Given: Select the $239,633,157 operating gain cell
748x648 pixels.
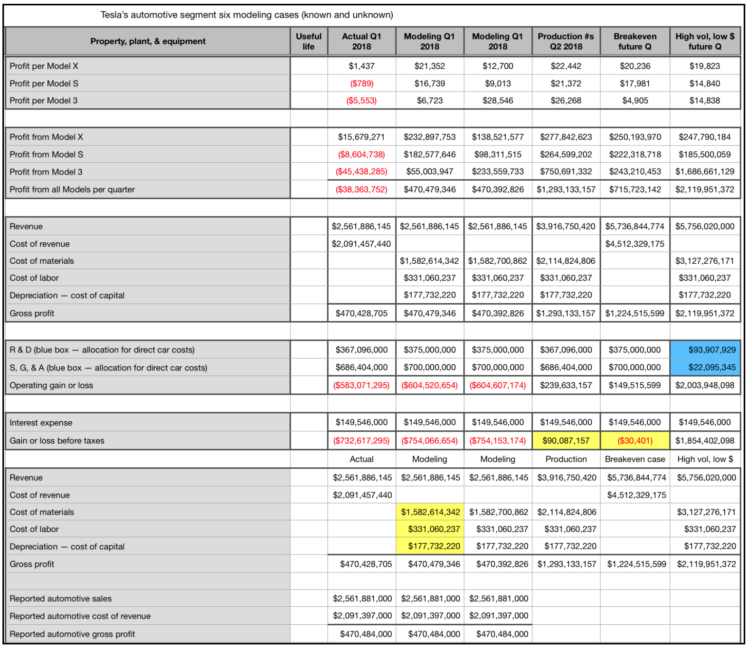Looking at the screenshot, I should (566, 385).
